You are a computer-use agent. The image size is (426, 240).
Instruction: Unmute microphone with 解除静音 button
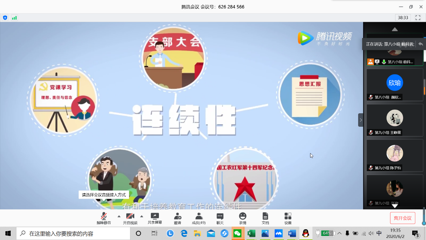coord(104,218)
